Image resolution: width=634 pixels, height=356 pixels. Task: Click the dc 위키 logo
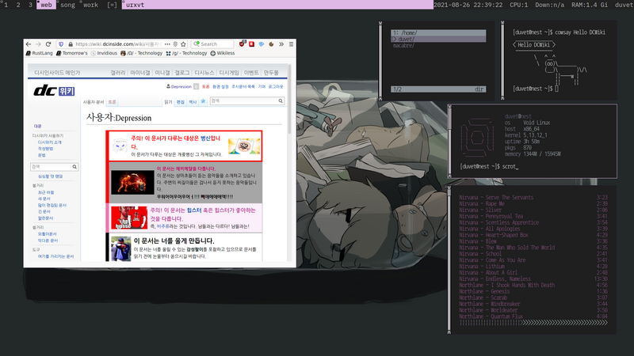[x=54, y=91]
